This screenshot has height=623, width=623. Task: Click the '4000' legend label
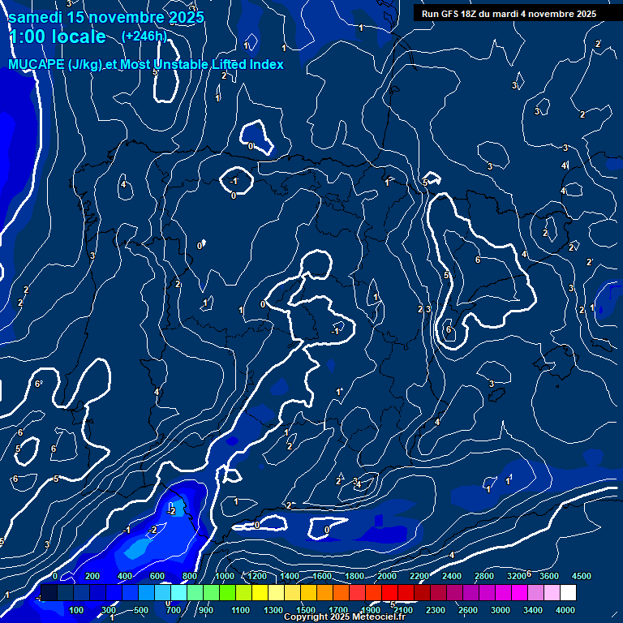tap(565, 610)
